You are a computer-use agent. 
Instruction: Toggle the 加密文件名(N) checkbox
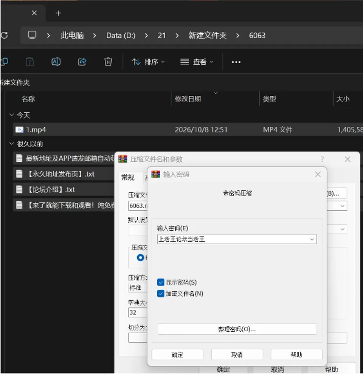[160, 293]
